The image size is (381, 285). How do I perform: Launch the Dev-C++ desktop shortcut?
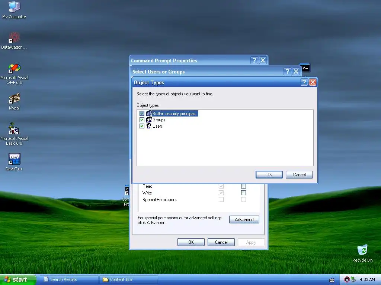click(x=14, y=162)
